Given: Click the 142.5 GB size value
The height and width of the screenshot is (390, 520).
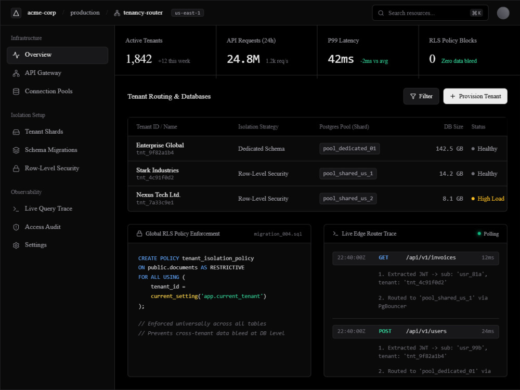Looking at the screenshot, I should pyautogui.click(x=449, y=149).
